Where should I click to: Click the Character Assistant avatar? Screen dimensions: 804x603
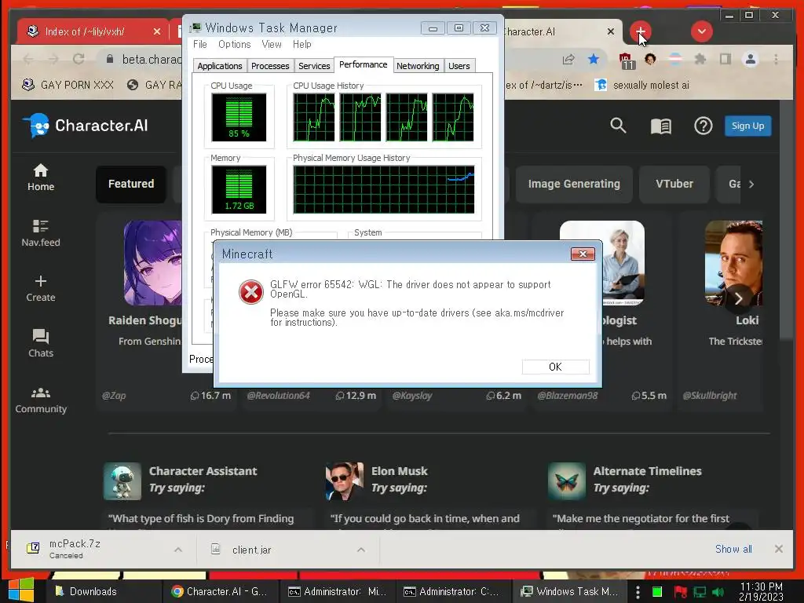pyautogui.click(x=122, y=481)
